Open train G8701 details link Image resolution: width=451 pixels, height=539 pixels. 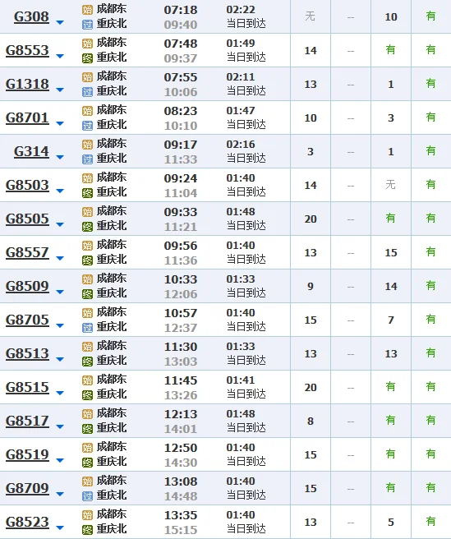pyautogui.click(x=27, y=117)
